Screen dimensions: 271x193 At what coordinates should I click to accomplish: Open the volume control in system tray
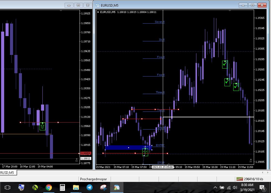(x=235, y=187)
